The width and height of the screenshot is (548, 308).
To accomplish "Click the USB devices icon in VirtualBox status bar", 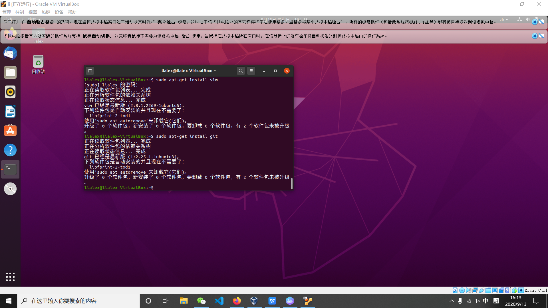I will (x=482, y=290).
